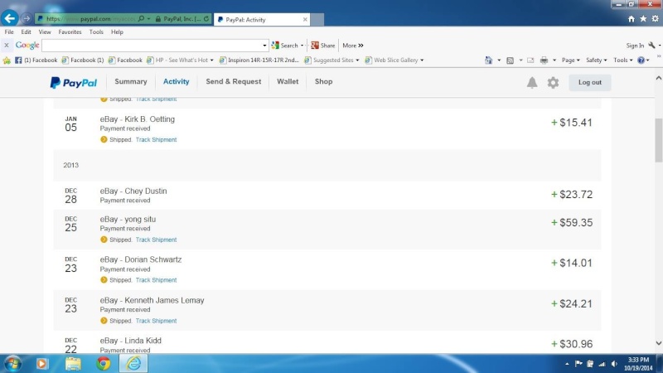This screenshot has width=663, height=373.
Task: Open Google search box dropdown arrow
Action: point(264,46)
